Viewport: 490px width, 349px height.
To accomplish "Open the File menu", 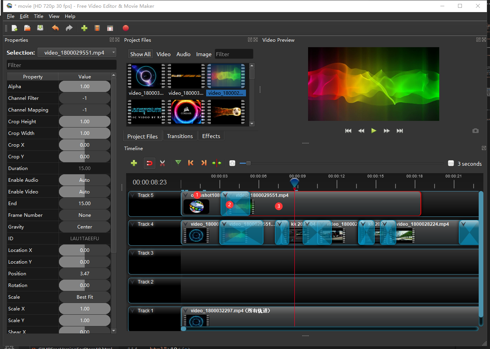I will tap(11, 16).
